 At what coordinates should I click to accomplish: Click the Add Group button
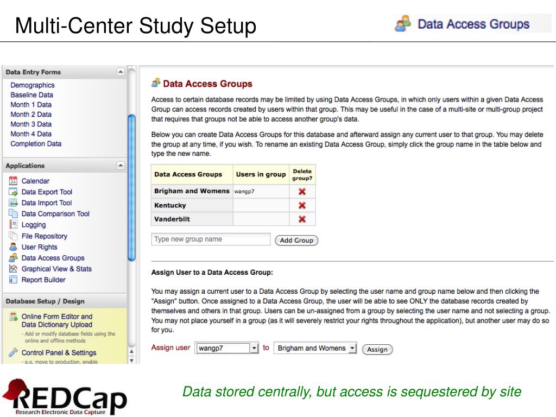[x=297, y=241]
